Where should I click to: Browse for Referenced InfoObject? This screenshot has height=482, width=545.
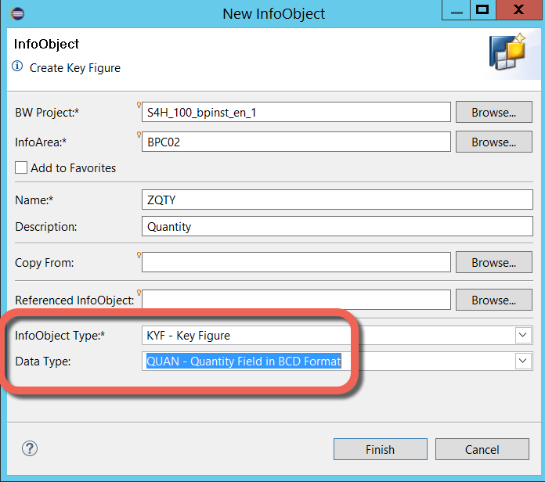pyautogui.click(x=493, y=300)
